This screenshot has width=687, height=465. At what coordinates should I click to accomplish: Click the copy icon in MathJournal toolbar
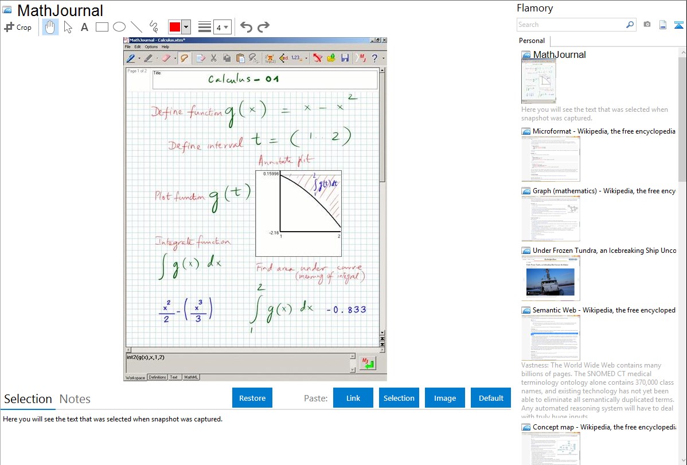coord(227,58)
